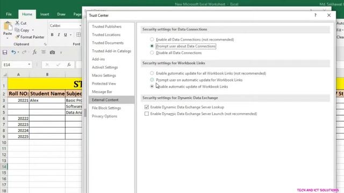Viewport: 344px width, 193px height.
Task: Select Prompt user about Data Connections
Action: click(x=152, y=46)
